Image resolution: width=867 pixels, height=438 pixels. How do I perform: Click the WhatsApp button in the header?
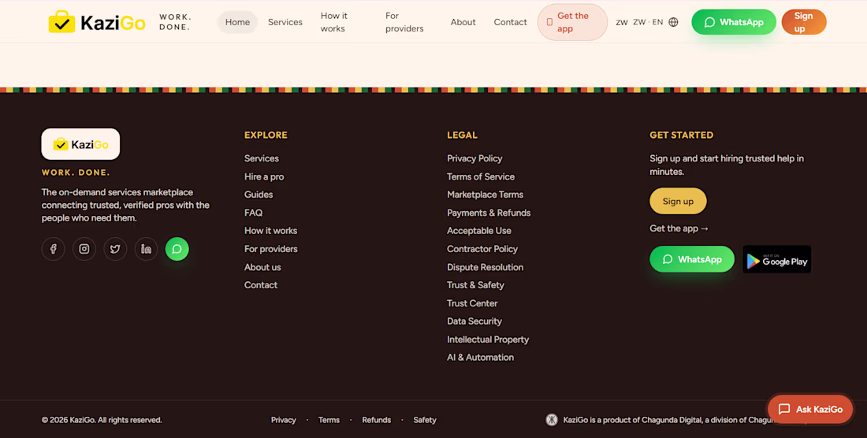pos(734,22)
